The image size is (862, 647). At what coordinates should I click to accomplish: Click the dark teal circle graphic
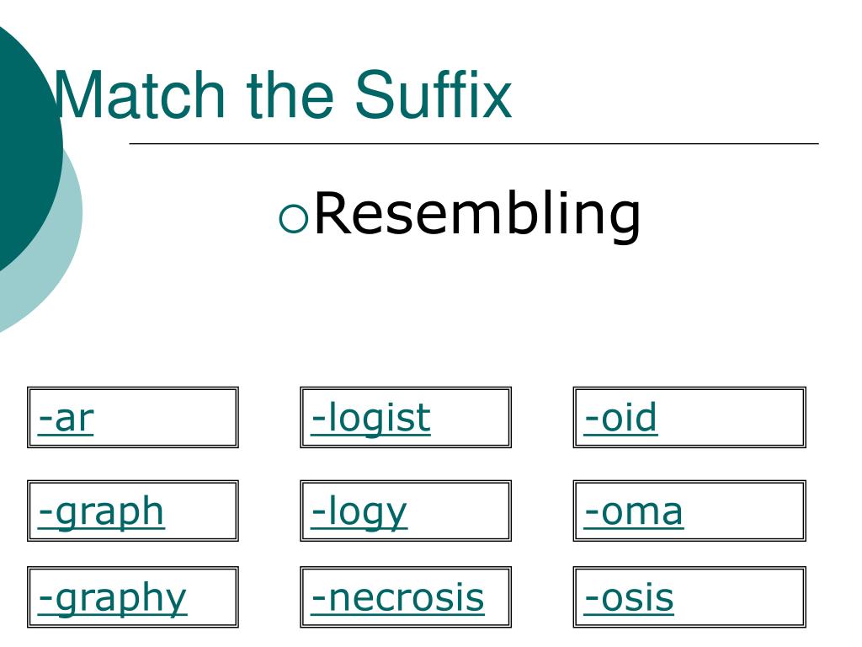(28, 143)
